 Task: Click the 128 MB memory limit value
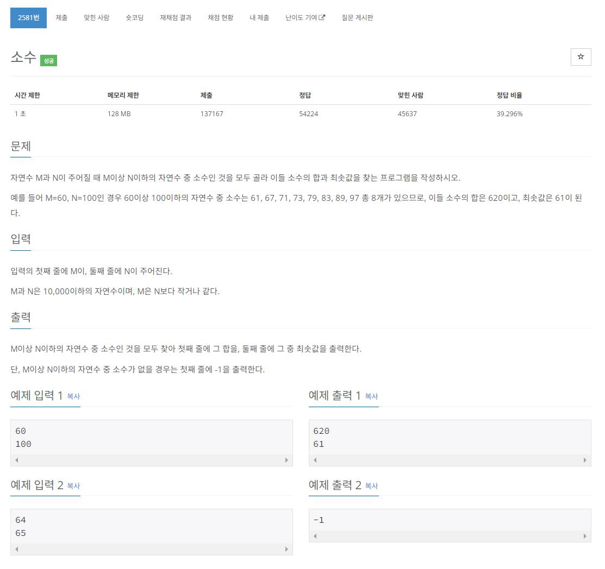pyautogui.click(x=119, y=113)
